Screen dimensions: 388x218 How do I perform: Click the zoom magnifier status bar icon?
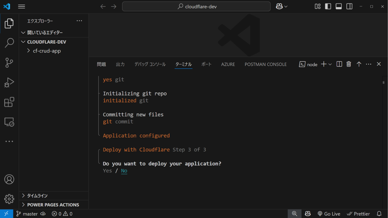point(295,214)
